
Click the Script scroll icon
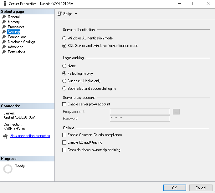tap(60, 14)
